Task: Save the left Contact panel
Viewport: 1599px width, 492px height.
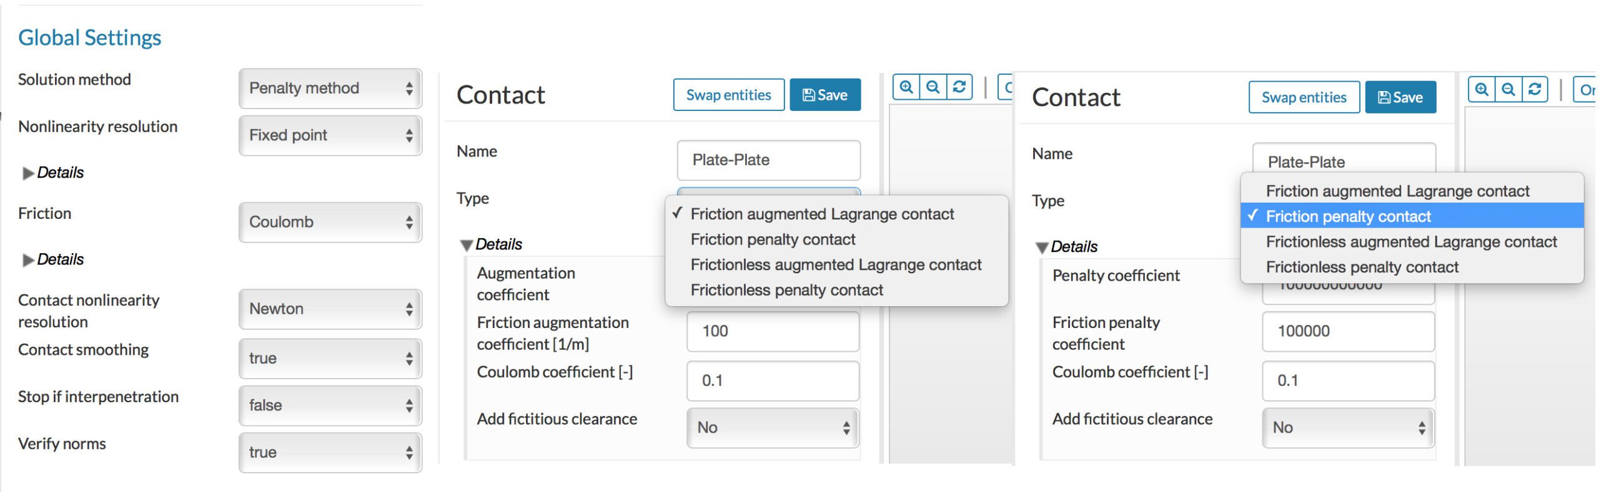Action: pyautogui.click(x=824, y=95)
